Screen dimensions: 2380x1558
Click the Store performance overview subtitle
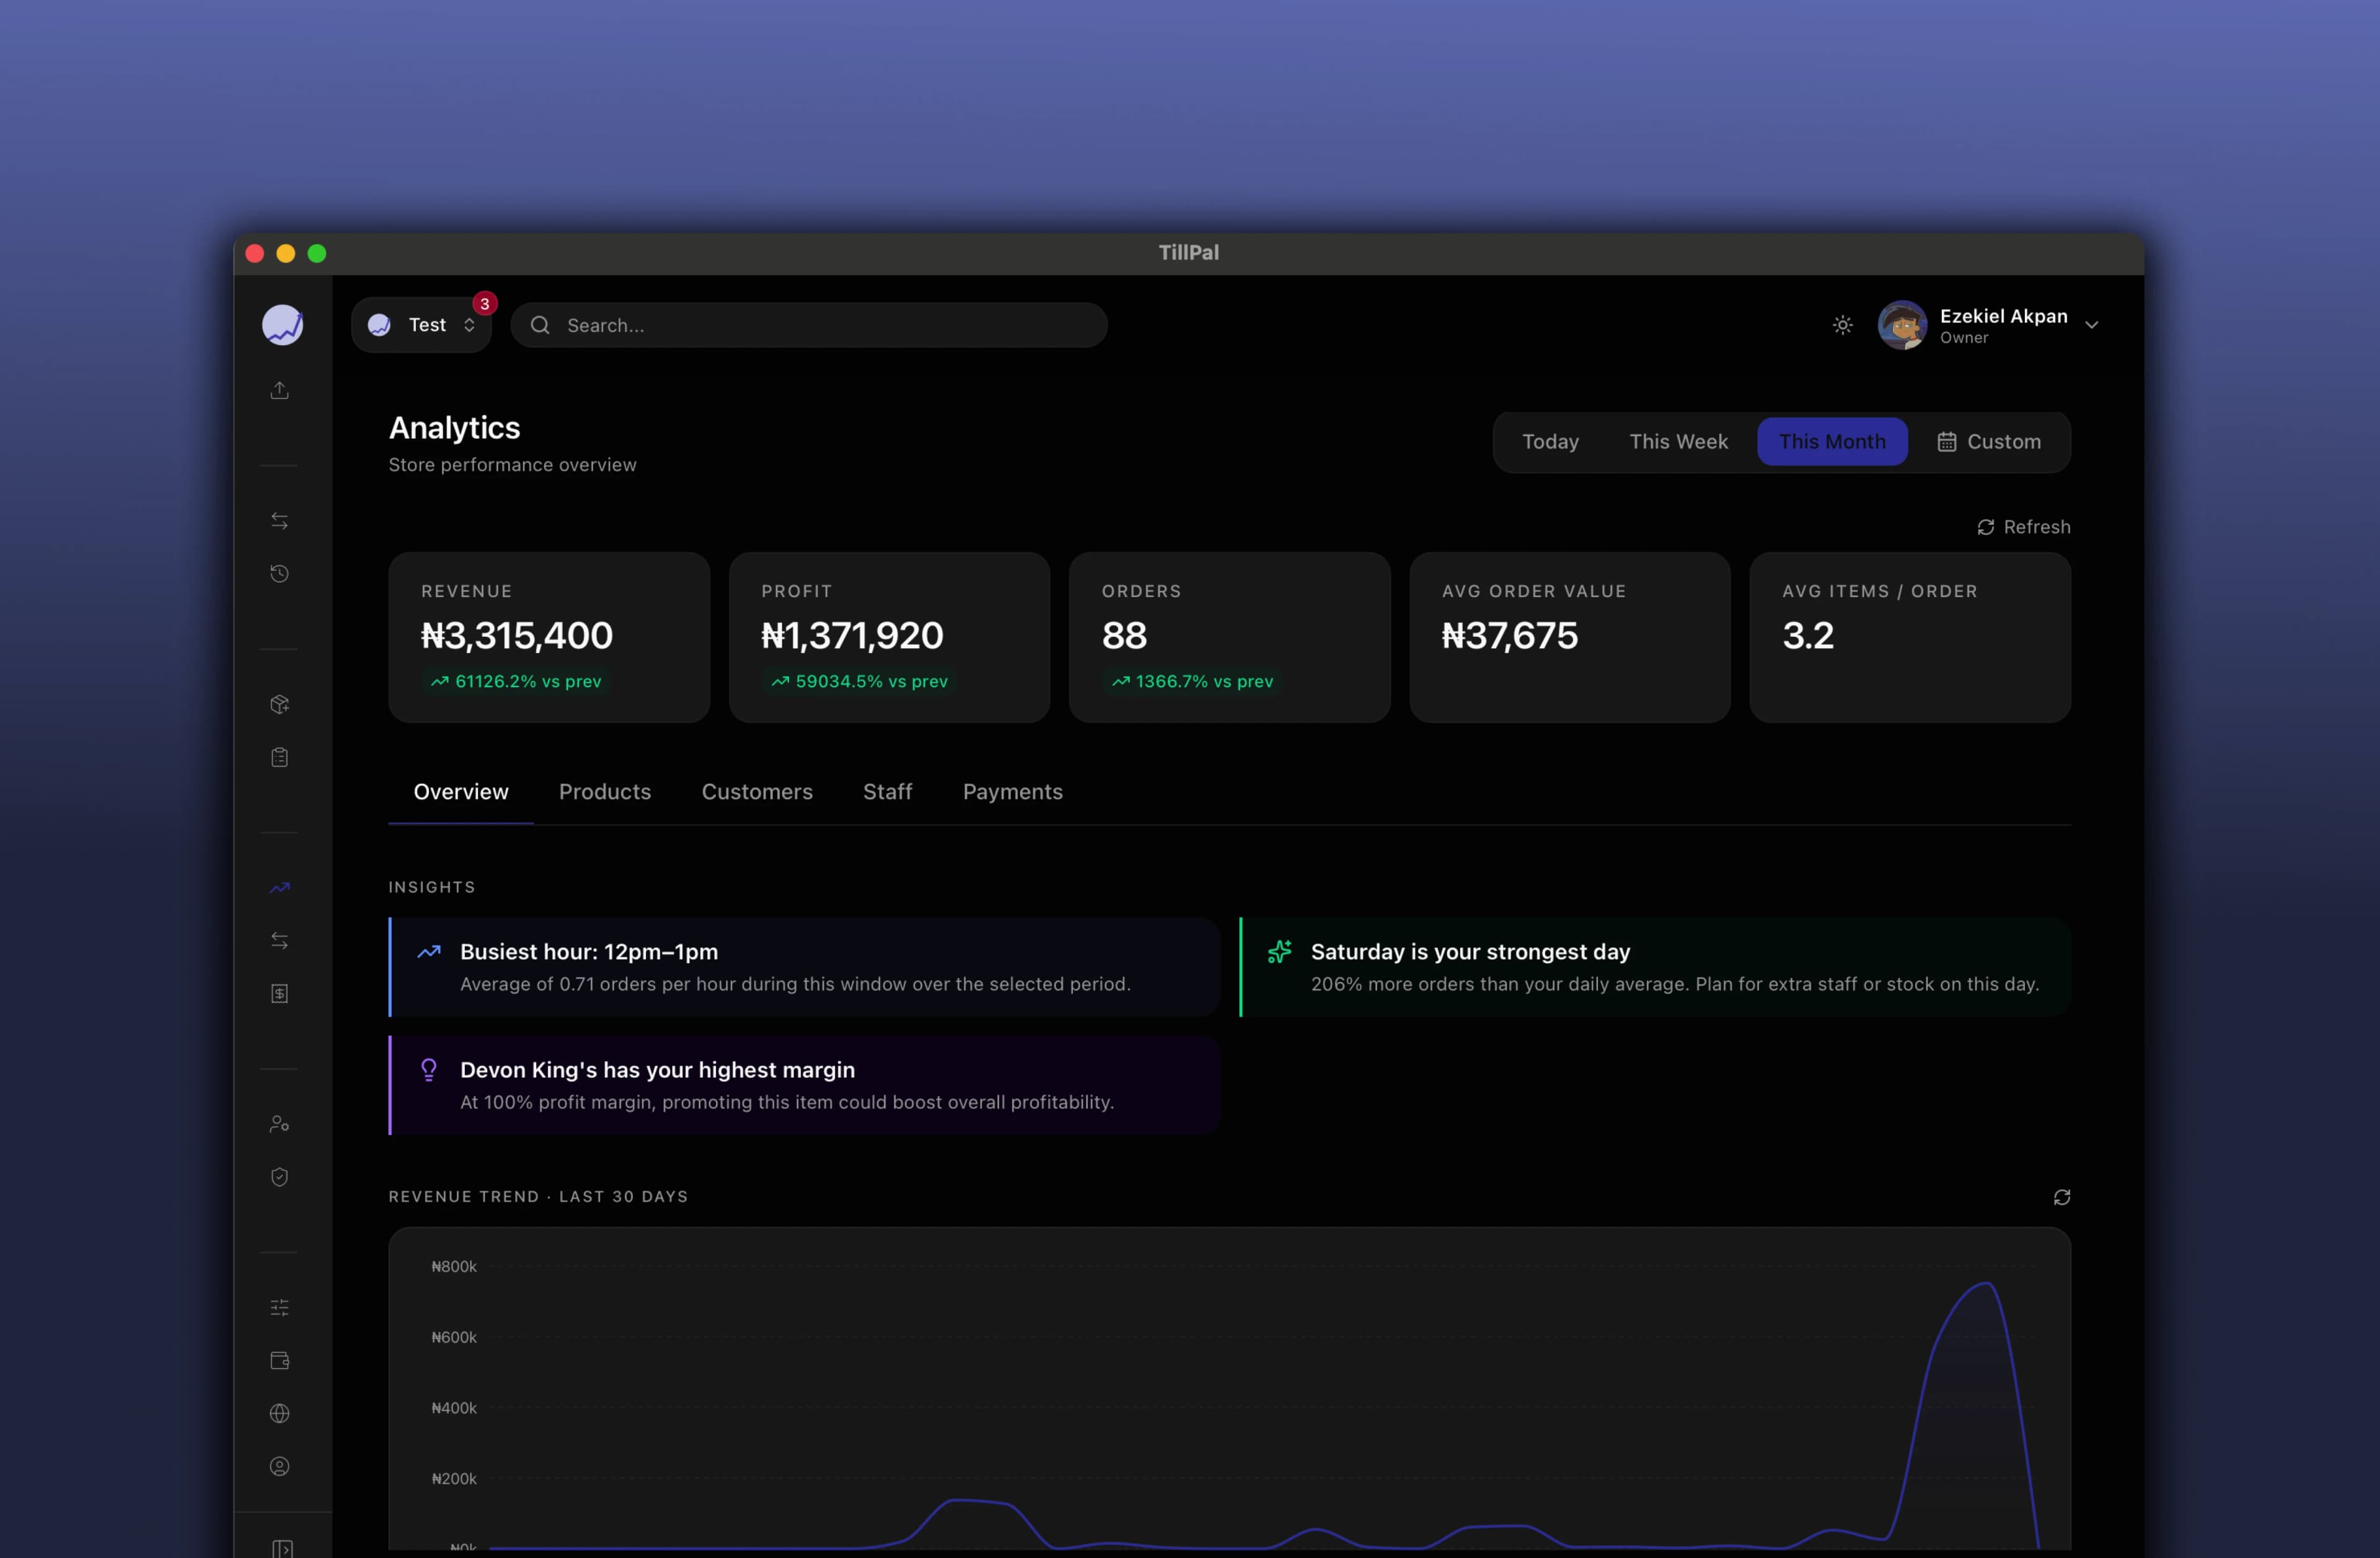pyautogui.click(x=512, y=465)
